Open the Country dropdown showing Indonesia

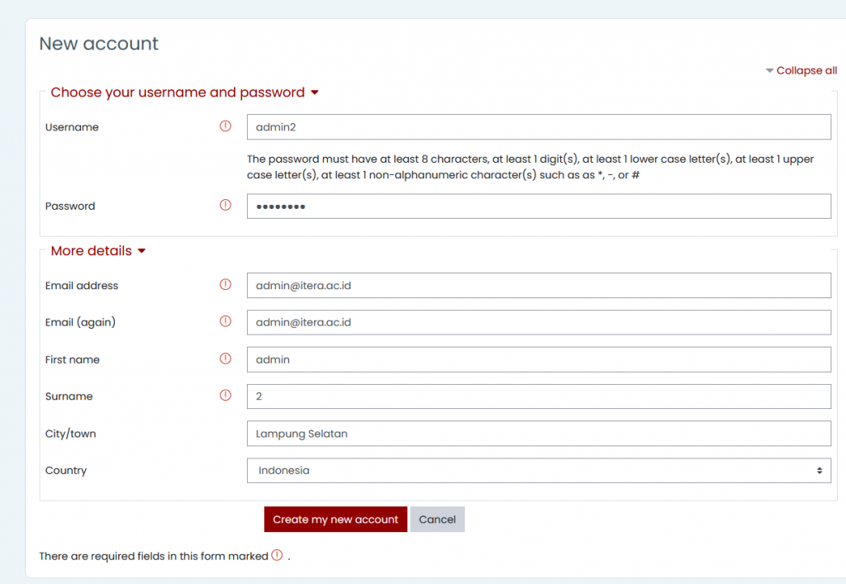click(x=539, y=471)
